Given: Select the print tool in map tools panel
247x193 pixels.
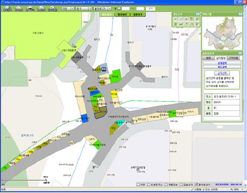Looking at the screenshot, I should (192, 24).
